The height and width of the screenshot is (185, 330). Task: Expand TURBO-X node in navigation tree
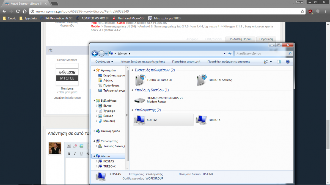coord(97,166)
